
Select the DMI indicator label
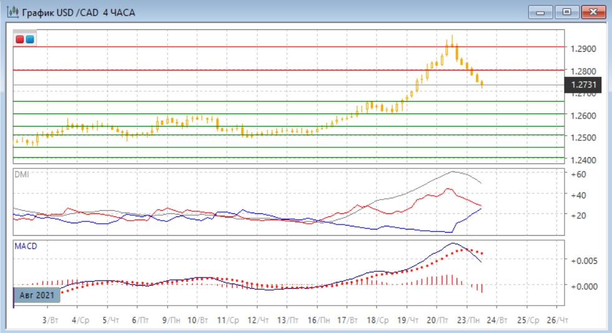[21, 174]
